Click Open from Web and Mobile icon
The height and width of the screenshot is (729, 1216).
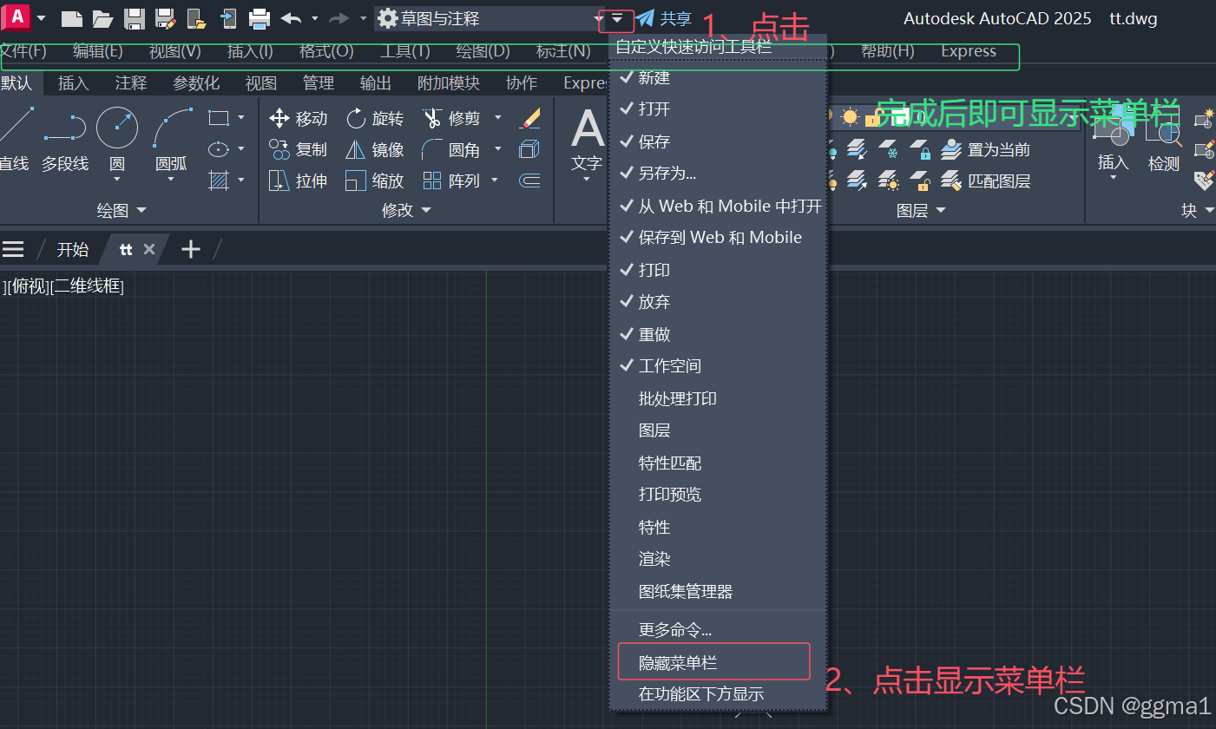point(197,18)
